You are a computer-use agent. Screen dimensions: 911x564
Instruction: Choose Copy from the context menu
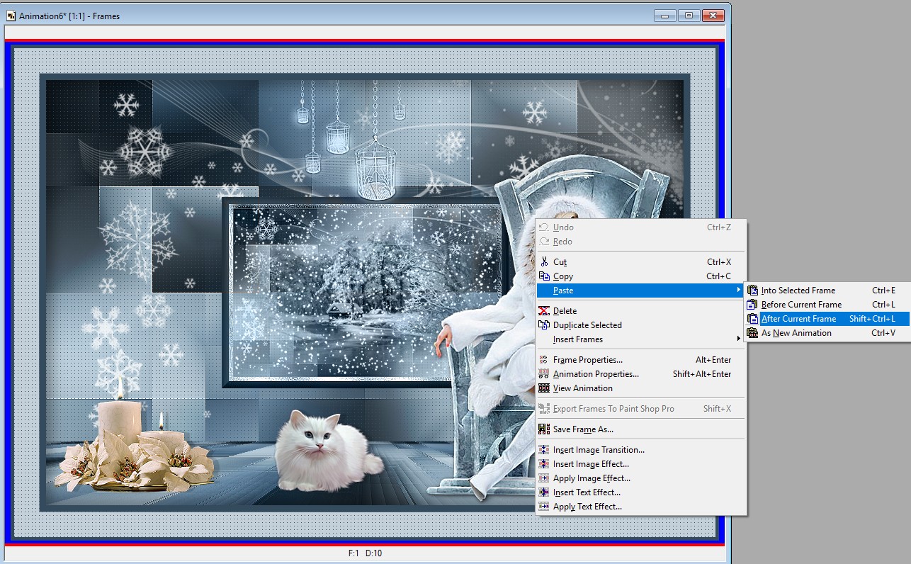[x=640, y=276]
